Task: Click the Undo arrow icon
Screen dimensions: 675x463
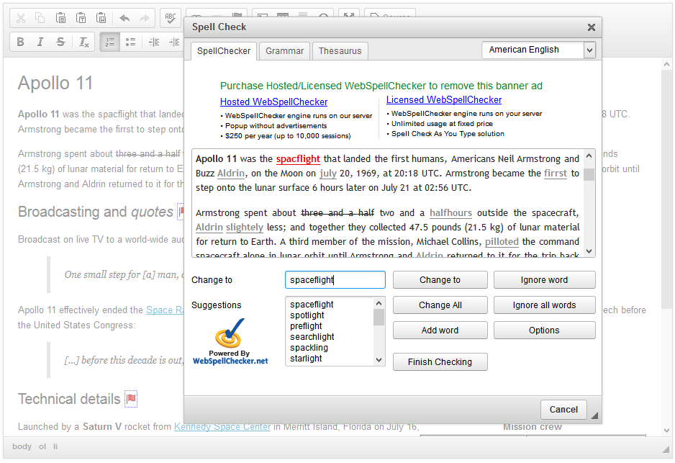Action: click(x=124, y=18)
